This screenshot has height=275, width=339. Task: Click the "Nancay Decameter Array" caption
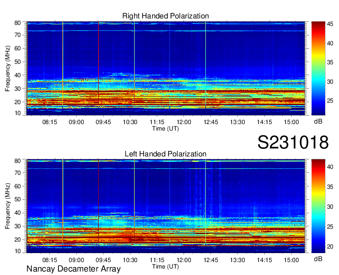(x=73, y=269)
